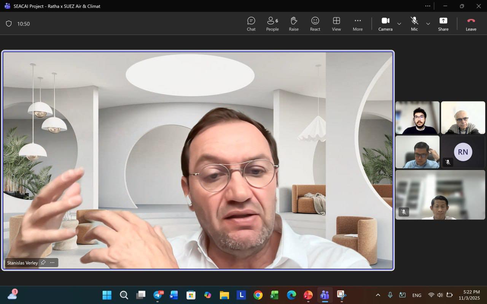
Task: Open the Chat panel
Action: [x=251, y=24]
